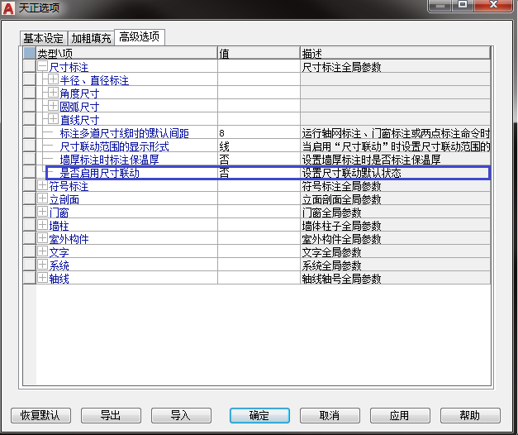Change the 线 value of 尺寸联动范围的显示形式
Viewport: 518px width, 435px height.
tap(258, 146)
